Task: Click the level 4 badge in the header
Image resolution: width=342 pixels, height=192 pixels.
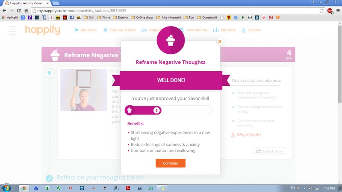Action: pyautogui.click(x=289, y=55)
